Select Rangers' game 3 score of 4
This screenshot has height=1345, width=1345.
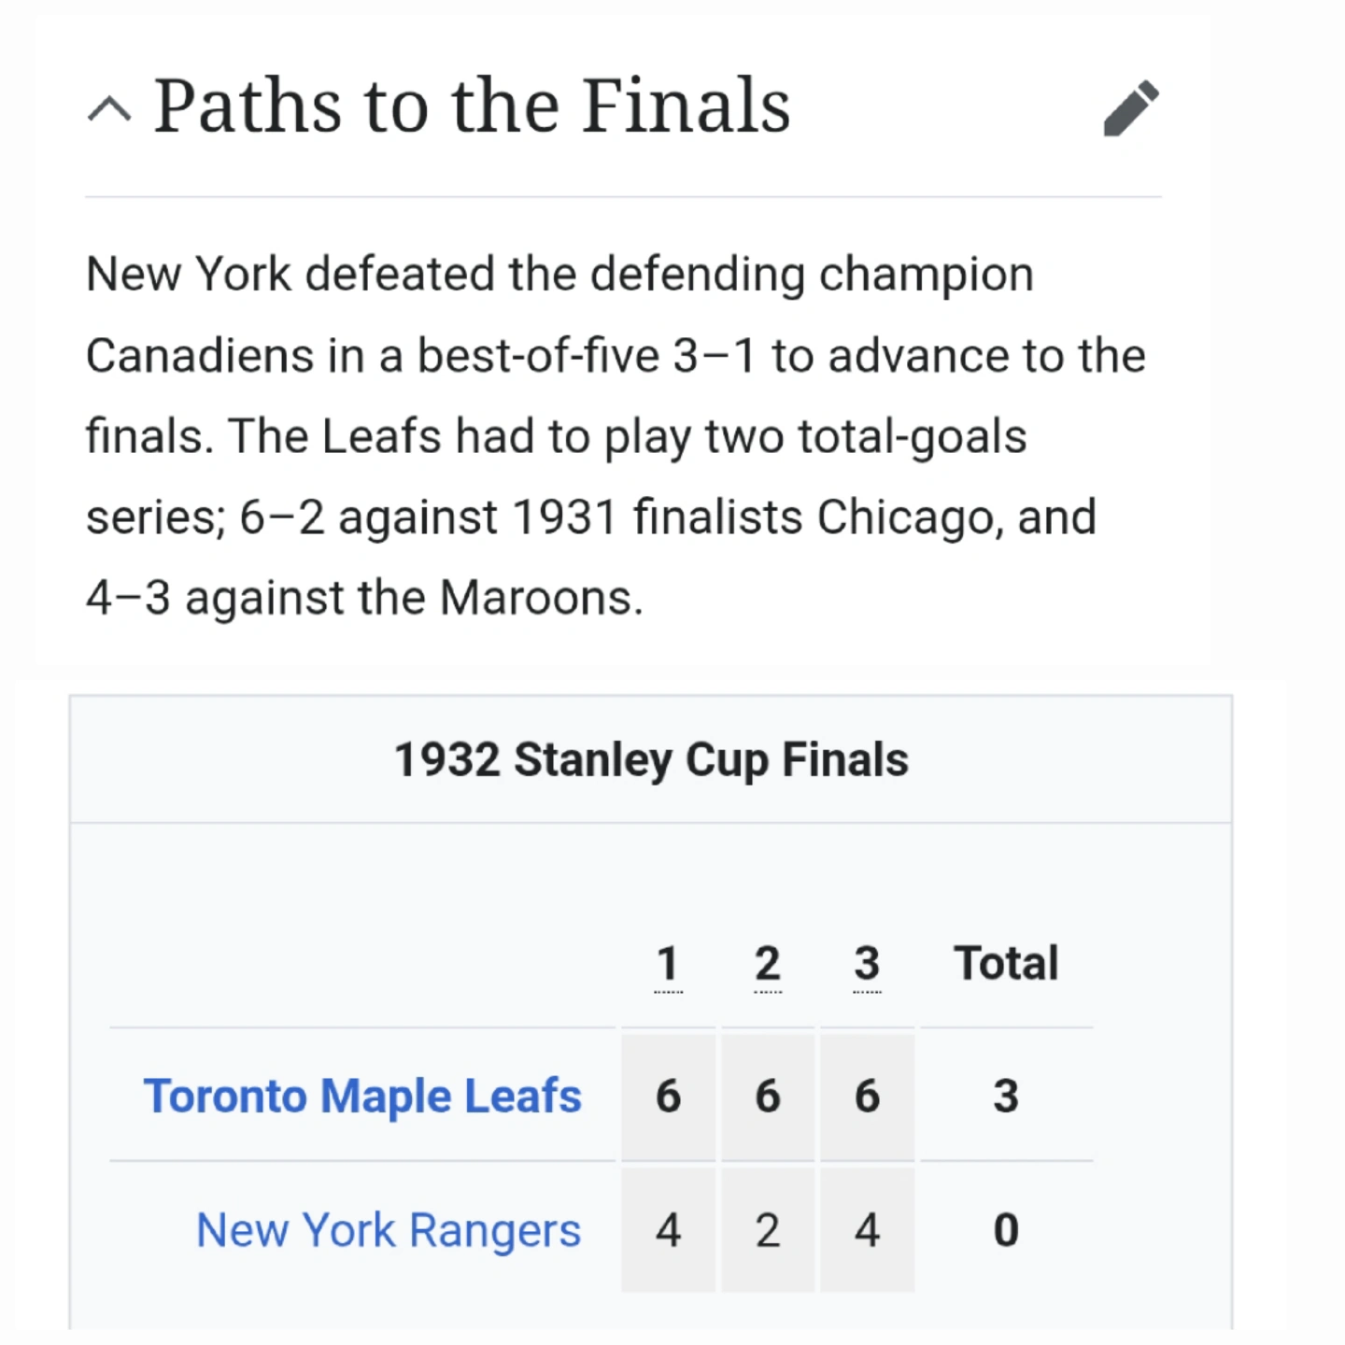[867, 1230]
